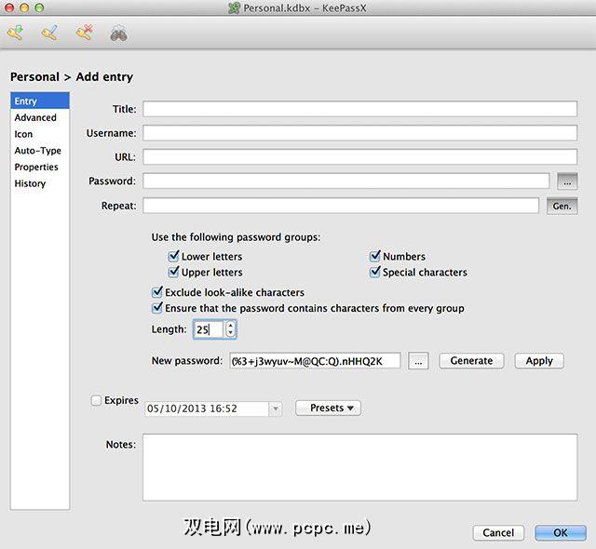Click the Add new entry key icon
Screen dimensions: 596x549
[x=15, y=34]
